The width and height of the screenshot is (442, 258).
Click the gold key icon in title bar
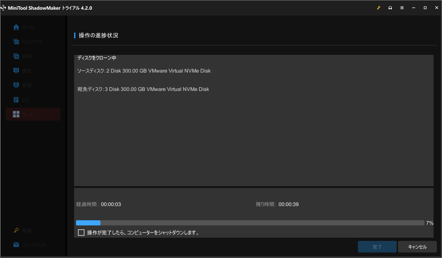pos(379,8)
